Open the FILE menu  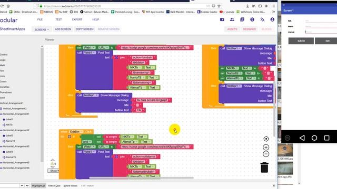coord(40,19)
